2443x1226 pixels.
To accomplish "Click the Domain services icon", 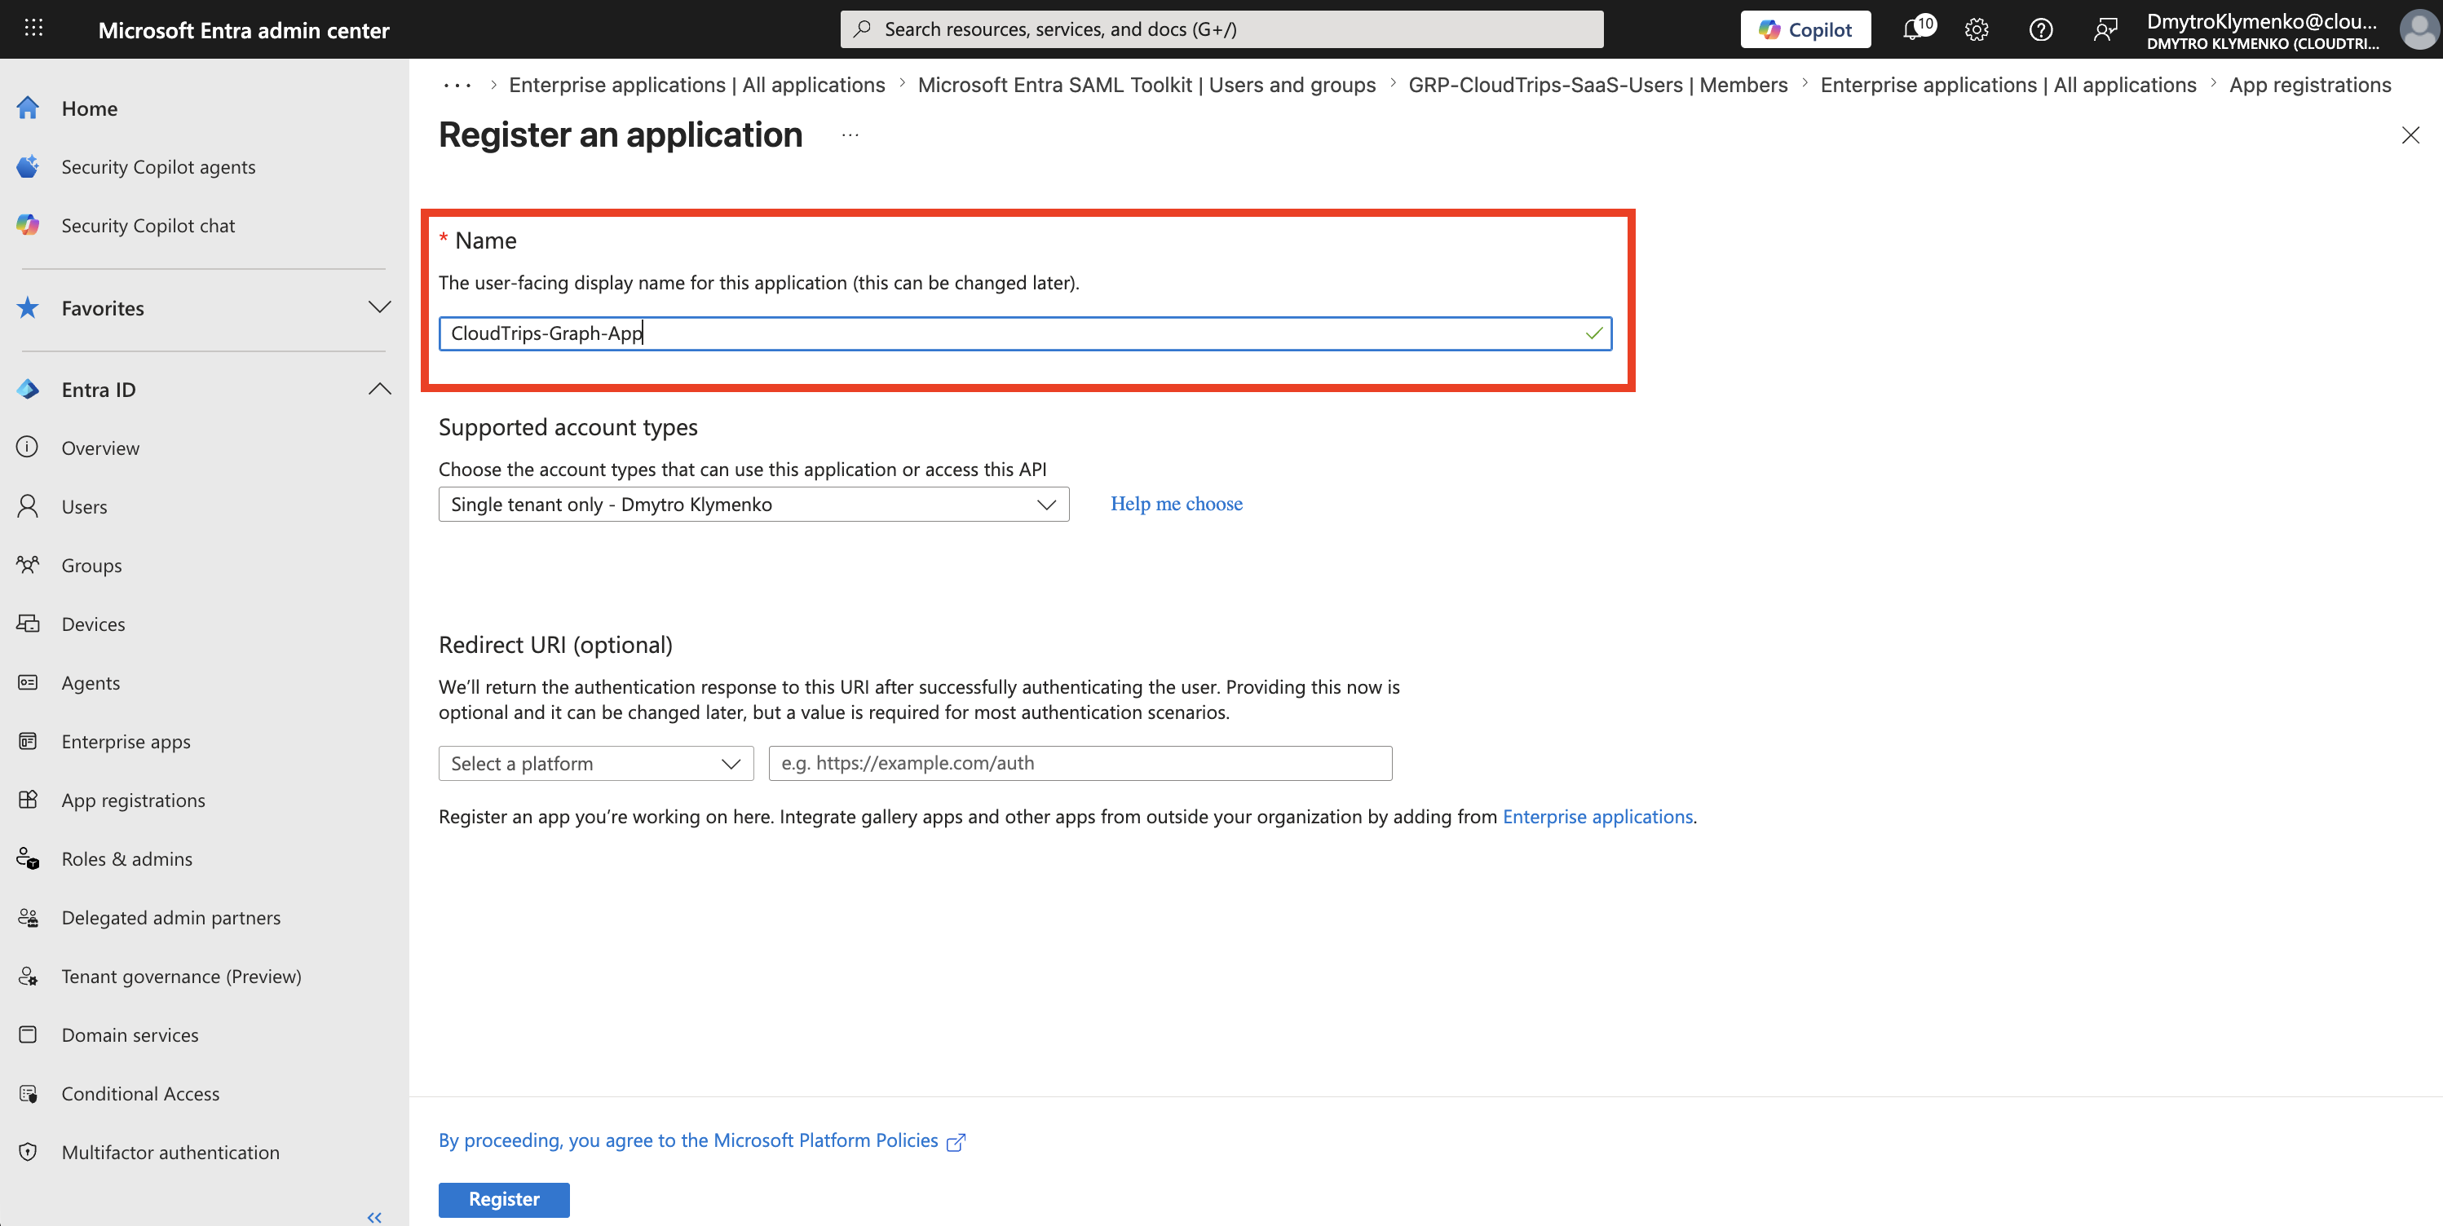I will [x=29, y=1035].
